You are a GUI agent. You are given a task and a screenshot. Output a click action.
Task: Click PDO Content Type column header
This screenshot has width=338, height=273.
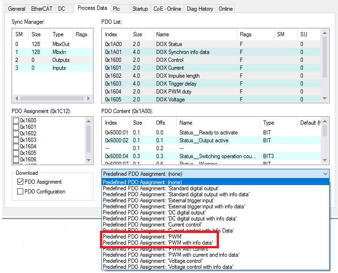278,123
